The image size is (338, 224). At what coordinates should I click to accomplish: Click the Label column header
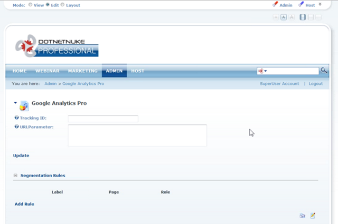point(57,192)
